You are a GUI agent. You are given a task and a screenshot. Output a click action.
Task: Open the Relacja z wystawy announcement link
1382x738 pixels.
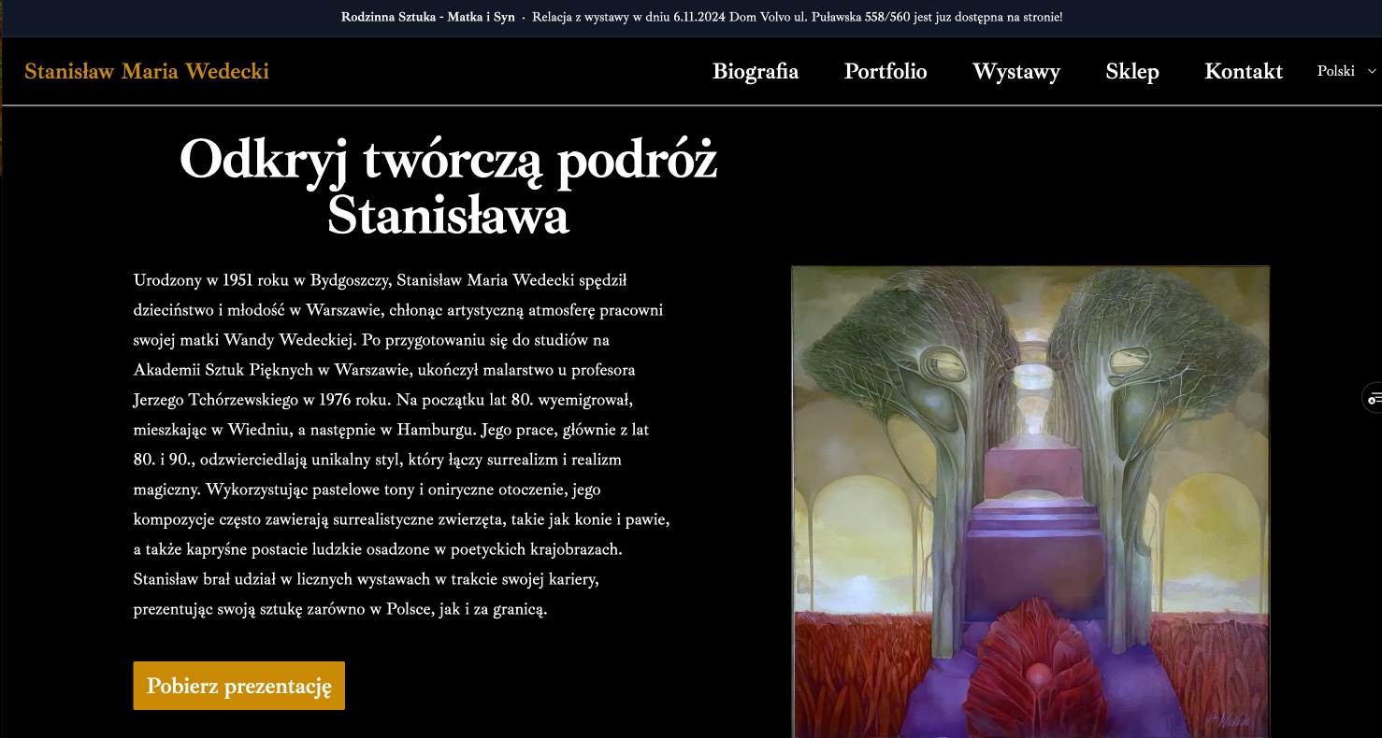click(x=798, y=17)
